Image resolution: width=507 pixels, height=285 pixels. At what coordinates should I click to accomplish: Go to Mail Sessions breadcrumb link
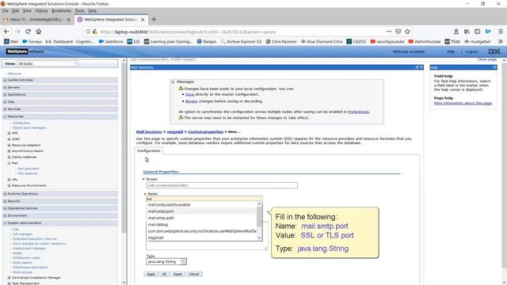coord(149,132)
